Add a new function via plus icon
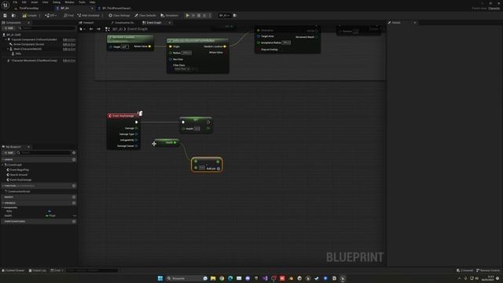 pos(74,186)
